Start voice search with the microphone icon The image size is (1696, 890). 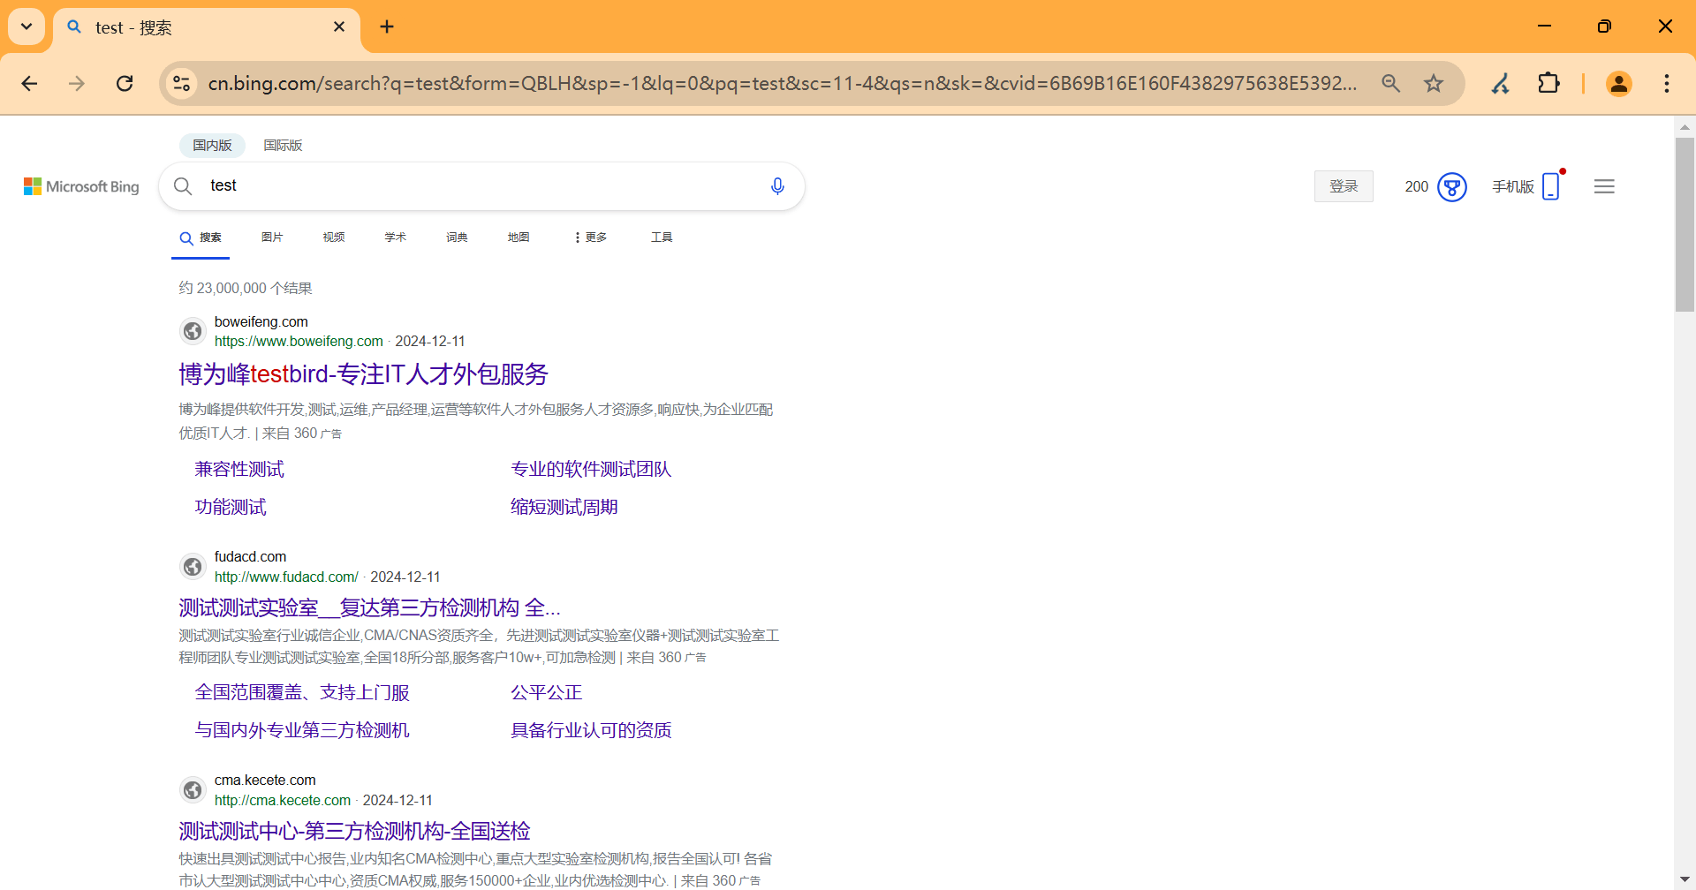click(777, 185)
